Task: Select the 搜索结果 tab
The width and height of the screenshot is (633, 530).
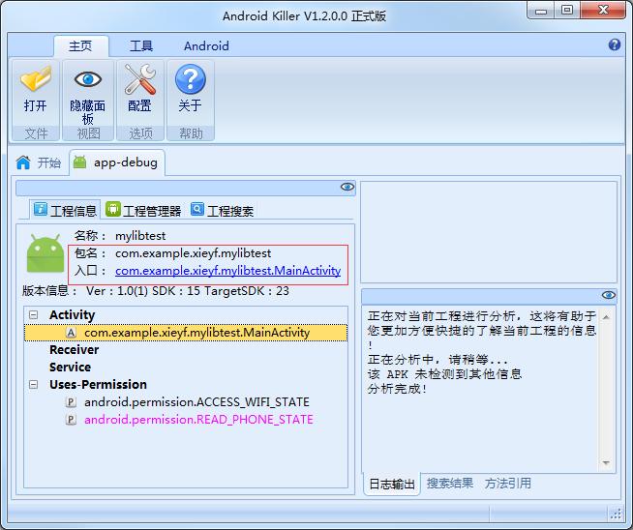Action: [450, 484]
